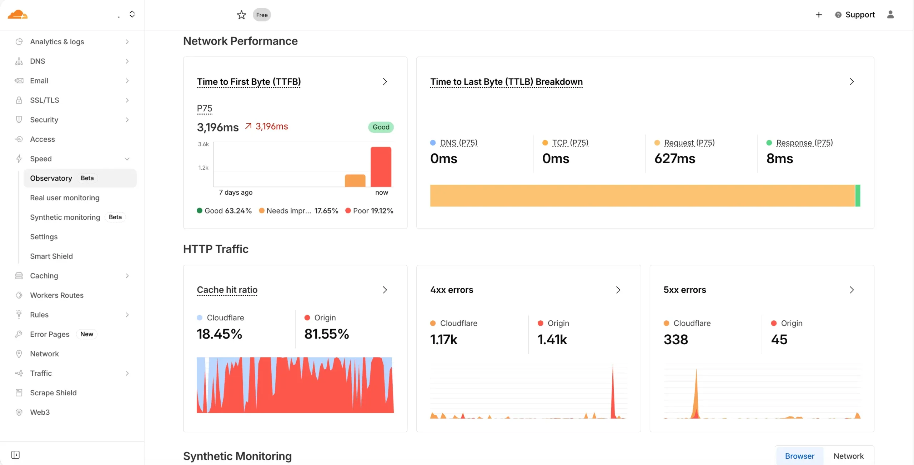Click the green Response bar segment
This screenshot has height=465, width=914.
coord(858,195)
